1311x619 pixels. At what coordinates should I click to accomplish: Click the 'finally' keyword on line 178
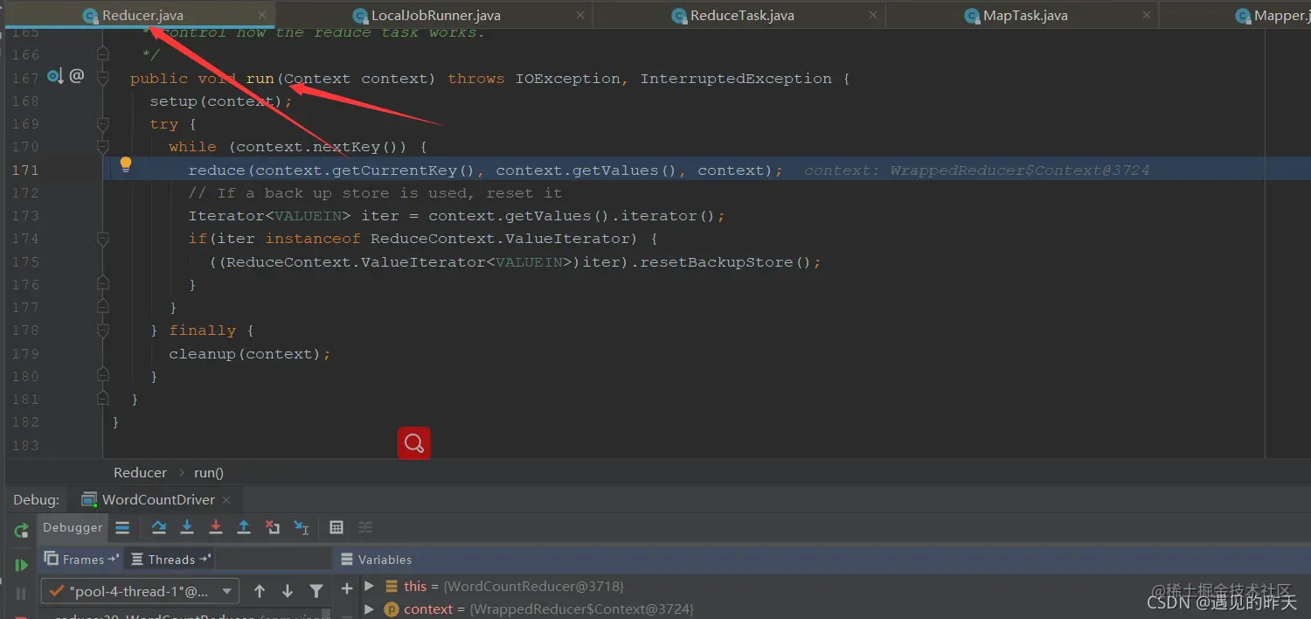[202, 330]
